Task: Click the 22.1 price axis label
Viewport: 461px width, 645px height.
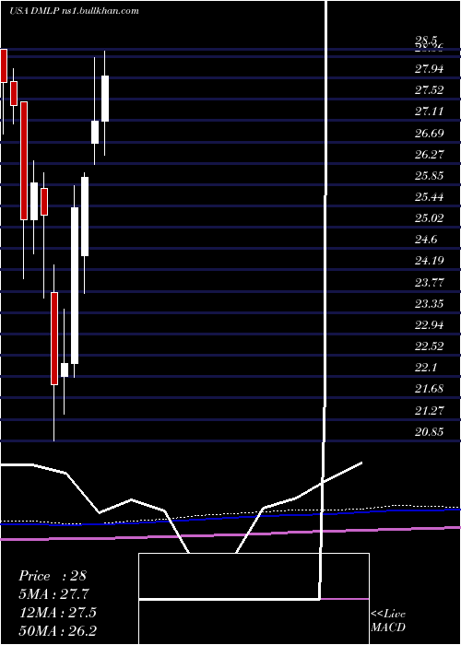Action: (x=426, y=368)
